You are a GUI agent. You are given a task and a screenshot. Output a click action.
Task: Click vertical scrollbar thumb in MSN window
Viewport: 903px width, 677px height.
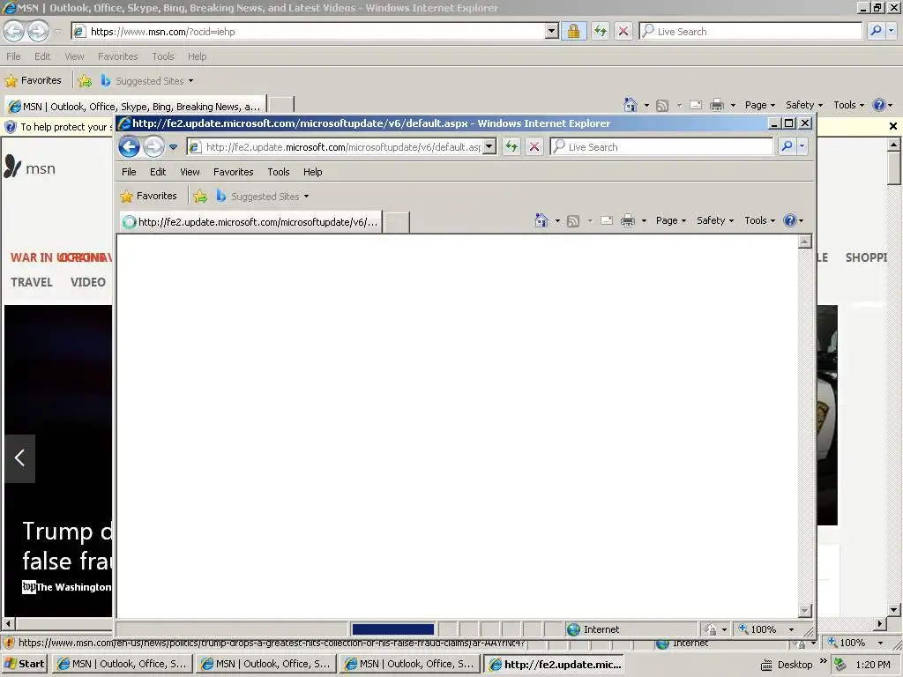[x=894, y=168]
